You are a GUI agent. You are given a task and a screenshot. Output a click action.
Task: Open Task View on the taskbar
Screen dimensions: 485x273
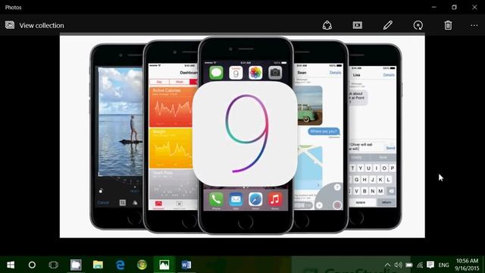click(54, 265)
